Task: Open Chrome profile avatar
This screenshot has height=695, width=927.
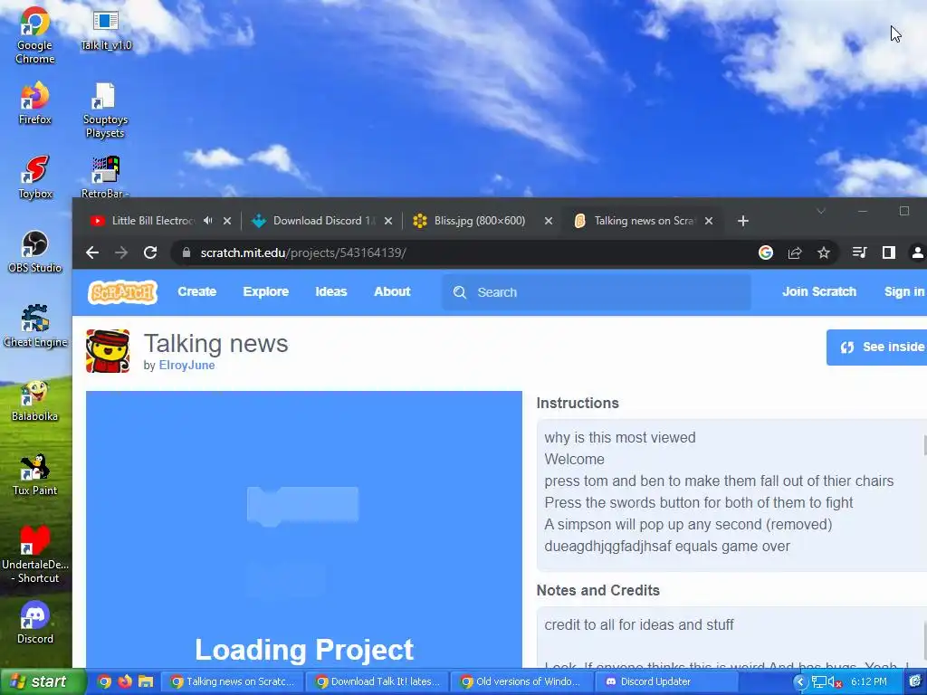Action: [918, 253]
